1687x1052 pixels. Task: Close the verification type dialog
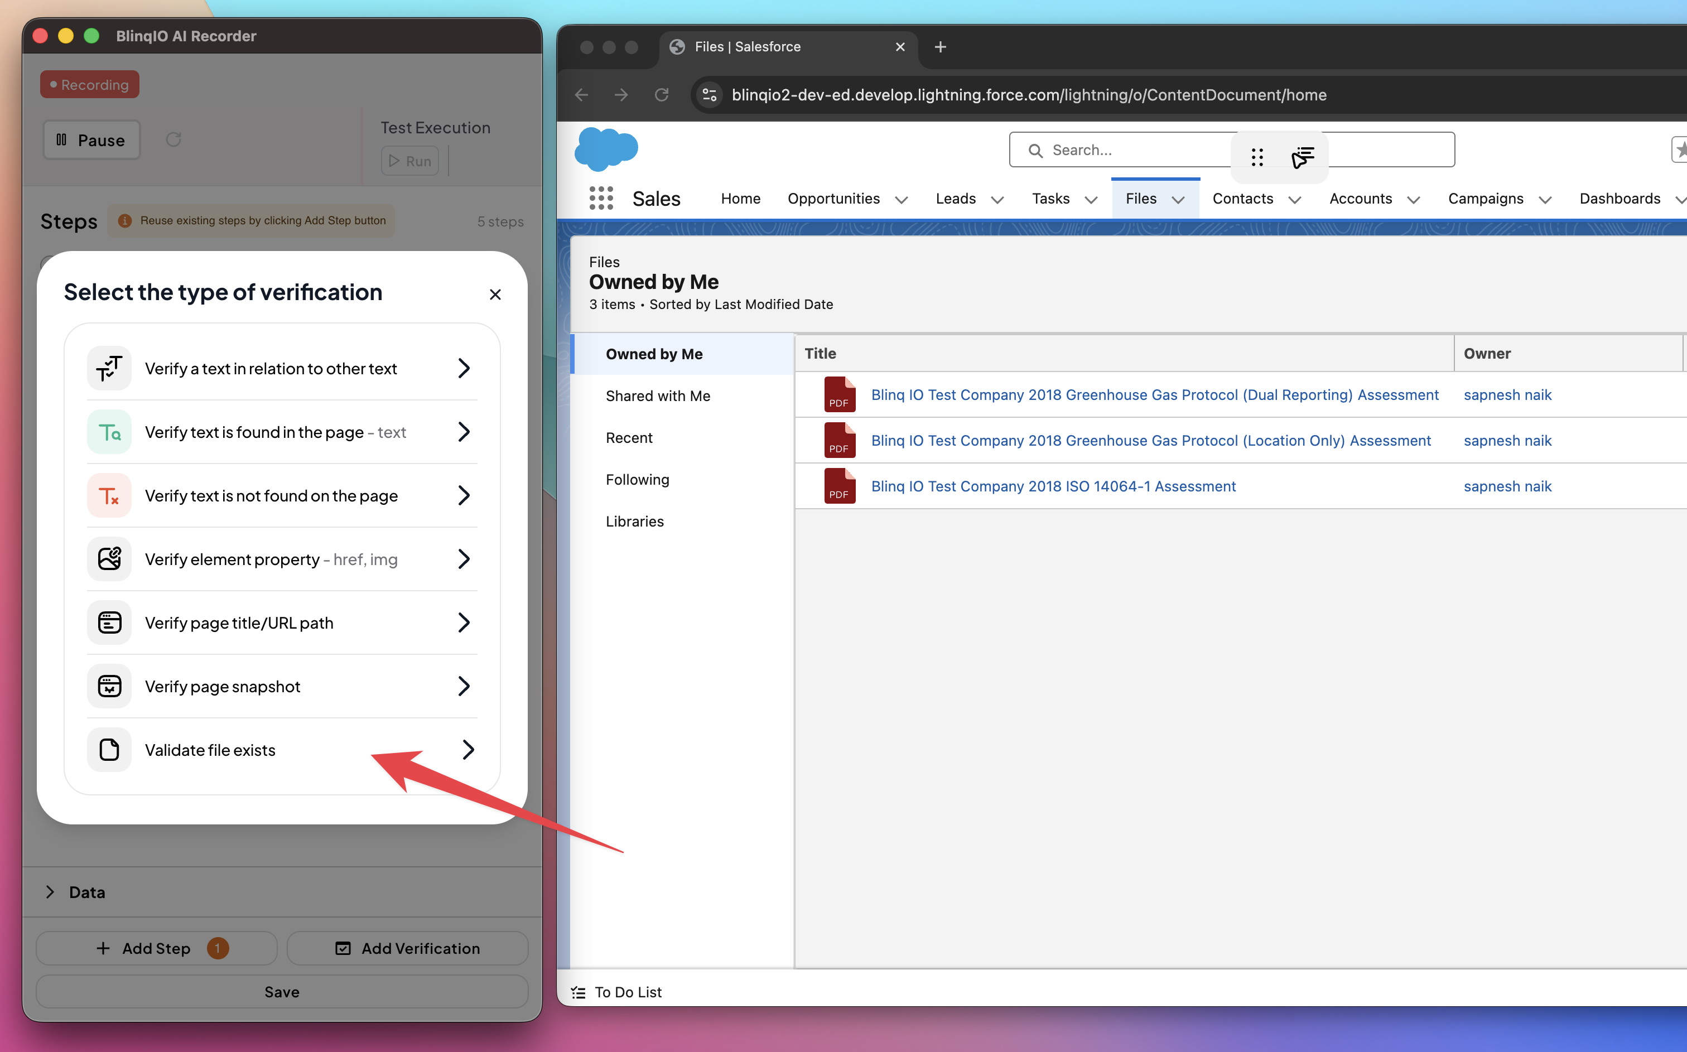pos(495,295)
